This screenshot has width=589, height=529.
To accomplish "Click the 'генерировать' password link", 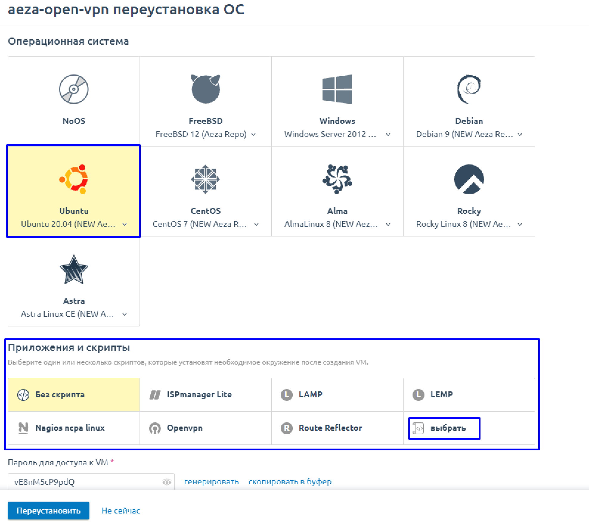I will tap(211, 482).
